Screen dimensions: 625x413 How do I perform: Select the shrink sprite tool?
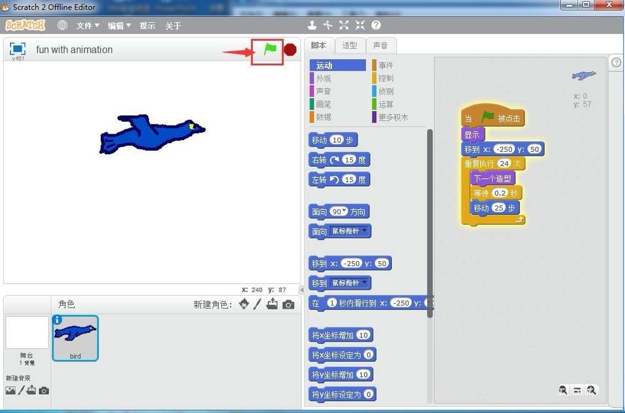click(359, 25)
